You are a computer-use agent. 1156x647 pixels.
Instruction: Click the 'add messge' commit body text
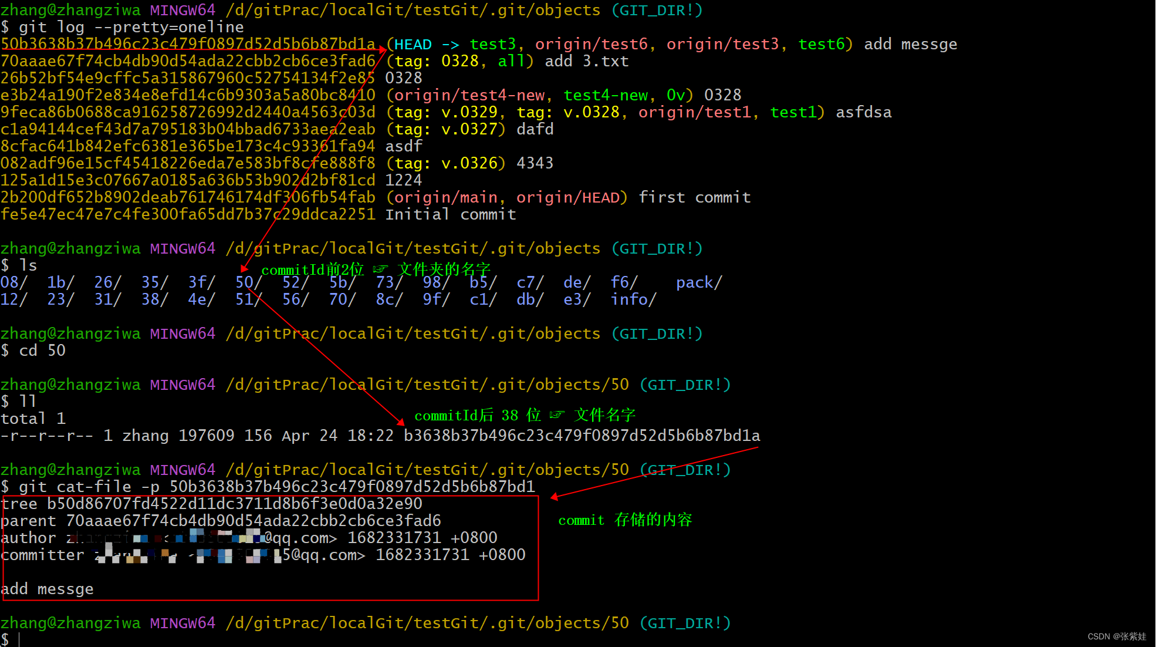tap(47, 589)
